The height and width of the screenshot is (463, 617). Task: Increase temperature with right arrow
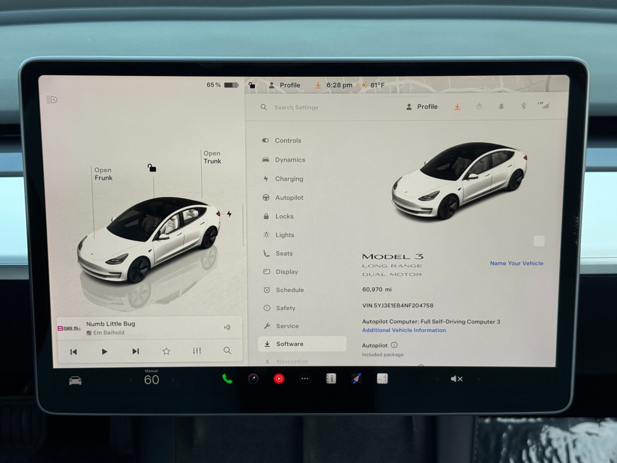[173, 380]
